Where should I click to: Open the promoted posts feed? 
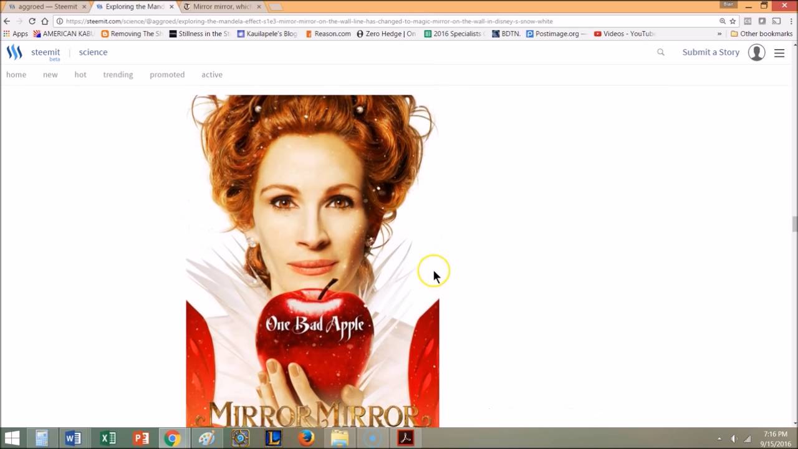coord(167,74)
